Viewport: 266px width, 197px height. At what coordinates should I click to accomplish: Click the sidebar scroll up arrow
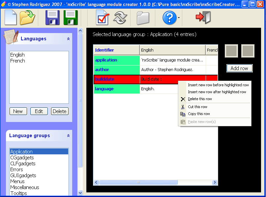tap(80, 31)
